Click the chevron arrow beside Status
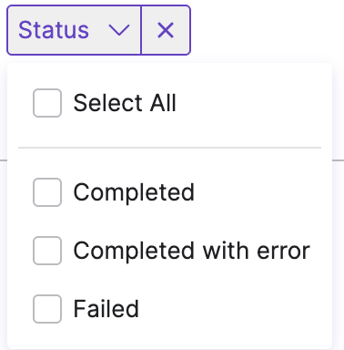 coord(119,30)
